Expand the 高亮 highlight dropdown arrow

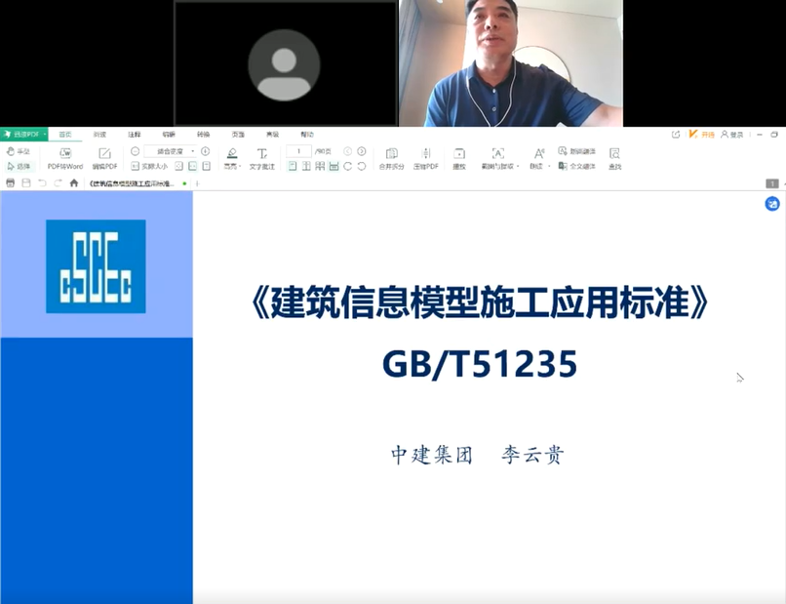pyautogui.click(x=240, y=167)
